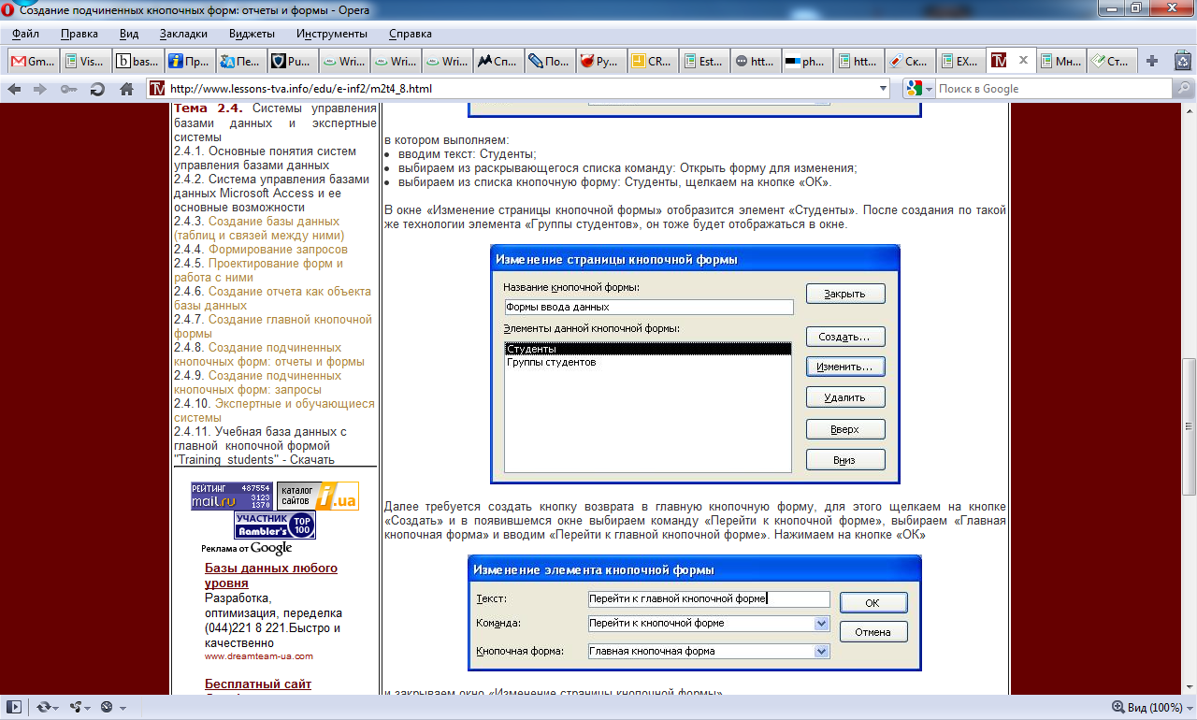Click the Opera logo in title bar

pos(8,9)
